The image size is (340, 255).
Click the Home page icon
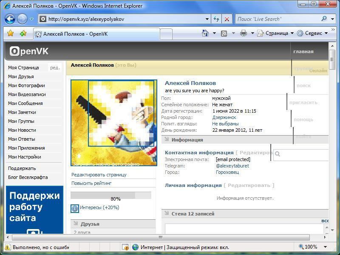pyautogui.click(x=205, y=33)
